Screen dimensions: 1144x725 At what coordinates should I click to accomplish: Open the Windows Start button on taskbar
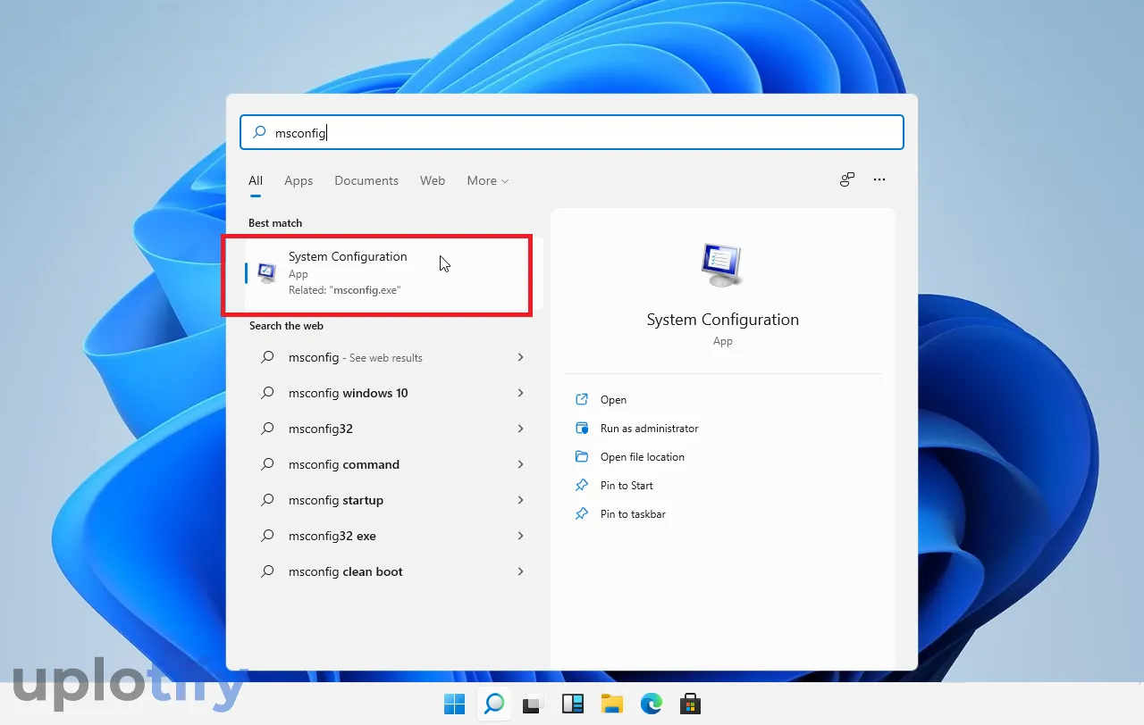(454, 704)
